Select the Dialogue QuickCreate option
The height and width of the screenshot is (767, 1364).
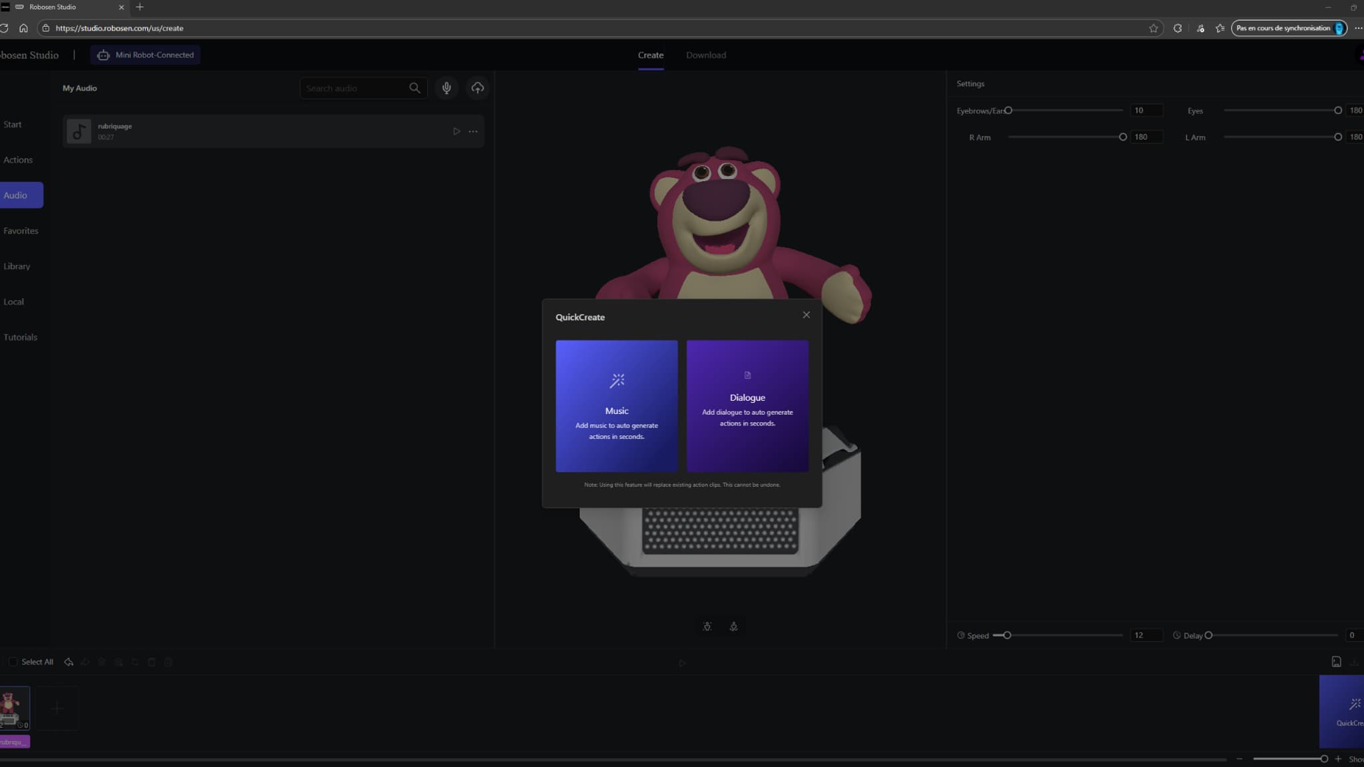click(747, 406)
